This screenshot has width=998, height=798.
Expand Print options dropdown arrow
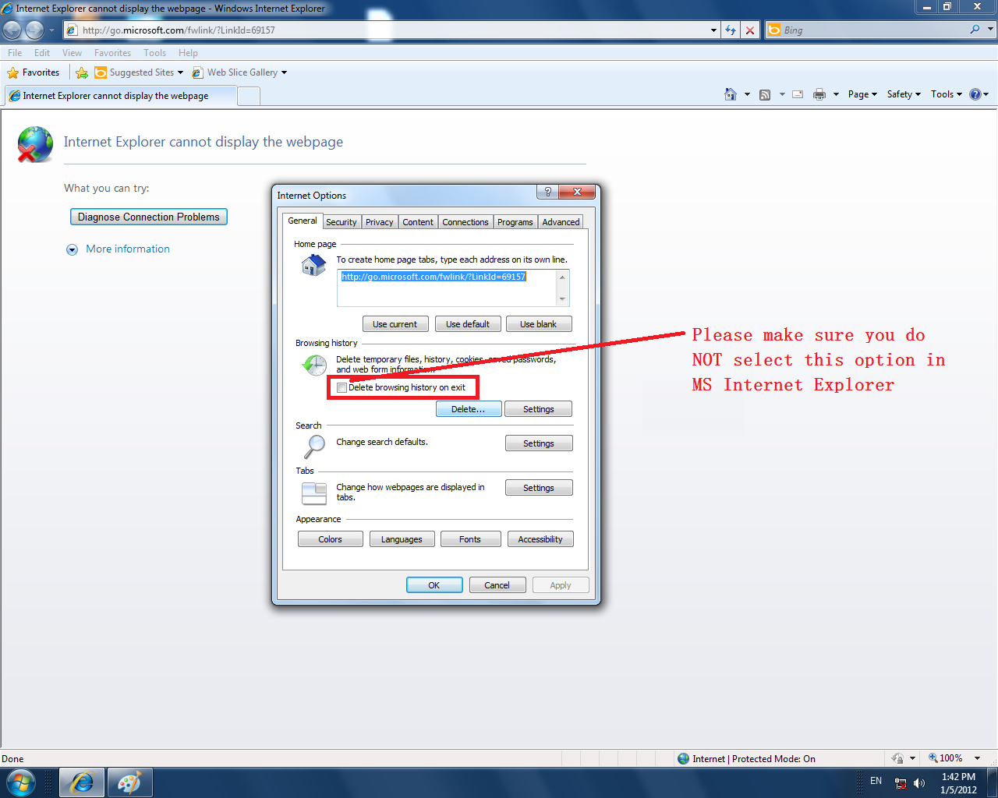(x=836, y=94)
